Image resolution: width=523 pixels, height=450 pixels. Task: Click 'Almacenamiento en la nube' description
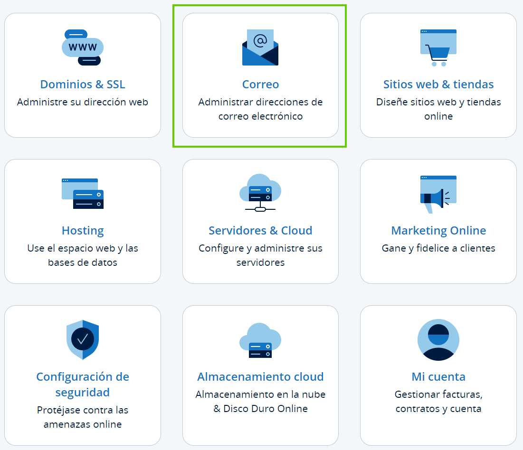[260, 401]
